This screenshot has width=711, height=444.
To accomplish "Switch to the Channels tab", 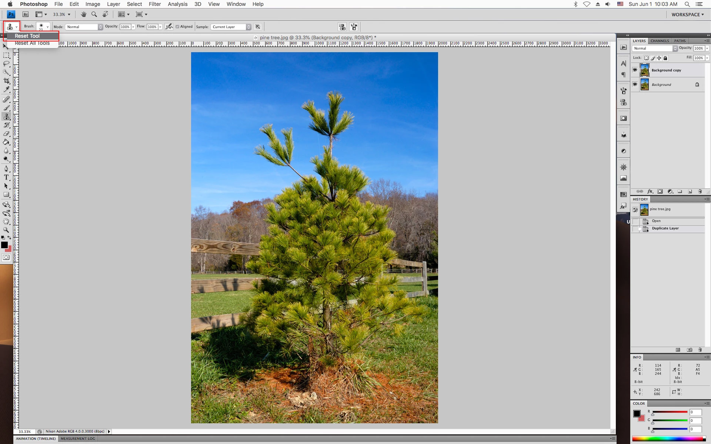I will pyautogui.click(x=660, y=41).
